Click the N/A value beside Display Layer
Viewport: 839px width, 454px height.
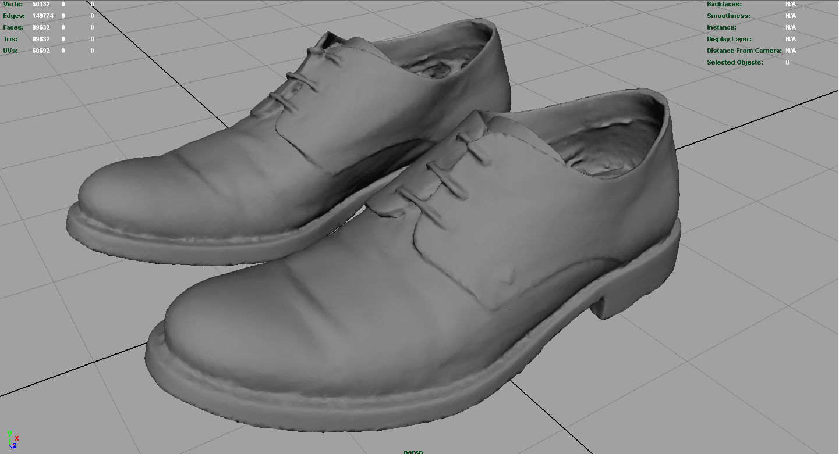(x=791, y=39)
